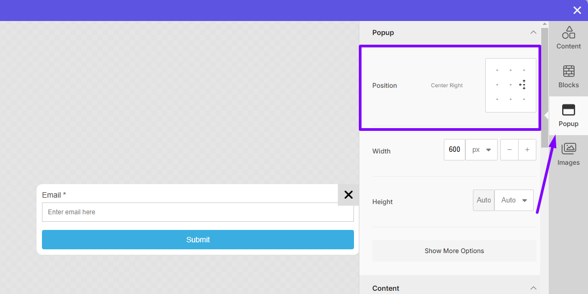The height and width of the screenshot is (294, 588).
Task: Click the width value field showing 600
Action: 455,150
